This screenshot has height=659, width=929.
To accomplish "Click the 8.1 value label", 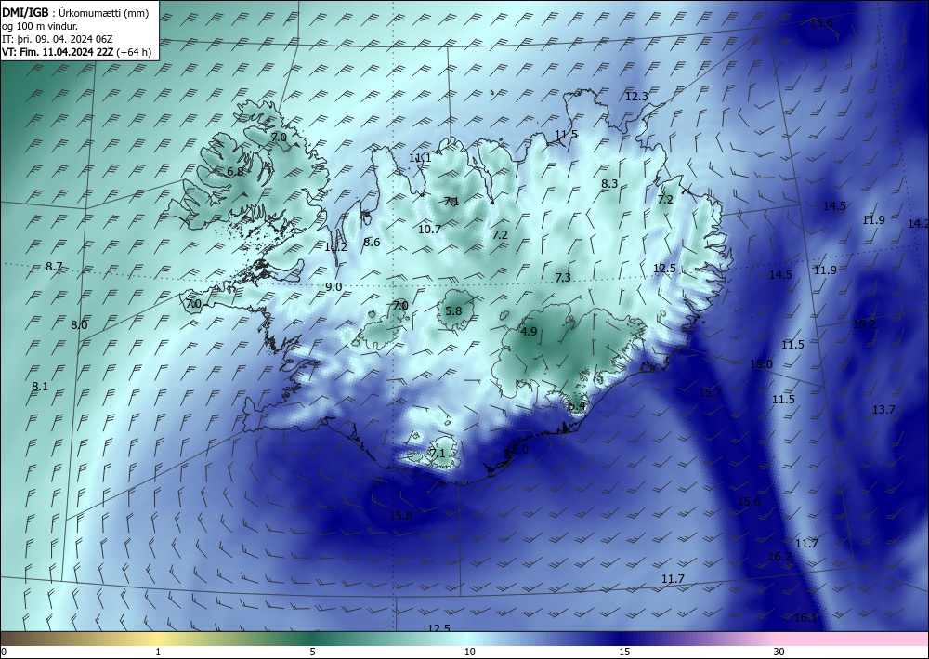I will pyautogui.click(x=40, y=387).
